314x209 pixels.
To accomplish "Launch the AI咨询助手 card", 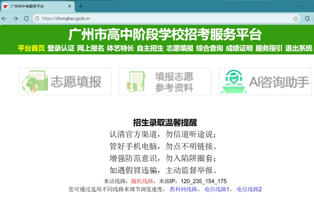I will point(265,82).
